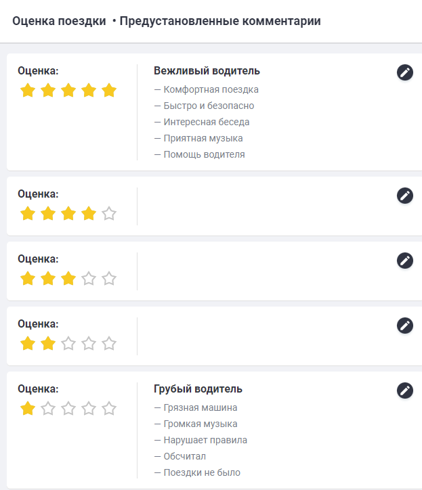Edit the two-star rating comments
This screenshot has height=490, width=422.
tap(405, 326)
